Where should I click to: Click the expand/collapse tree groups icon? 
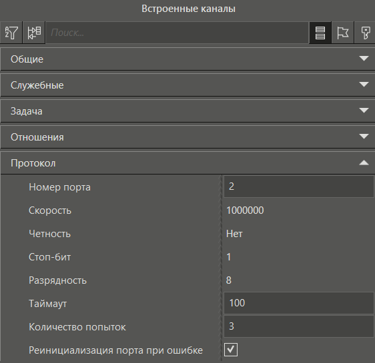pyautogui.click(x=34, y=33)
